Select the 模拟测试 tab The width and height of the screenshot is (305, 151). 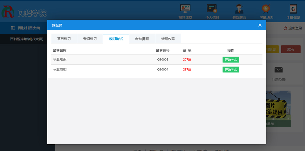click(116, 39)
